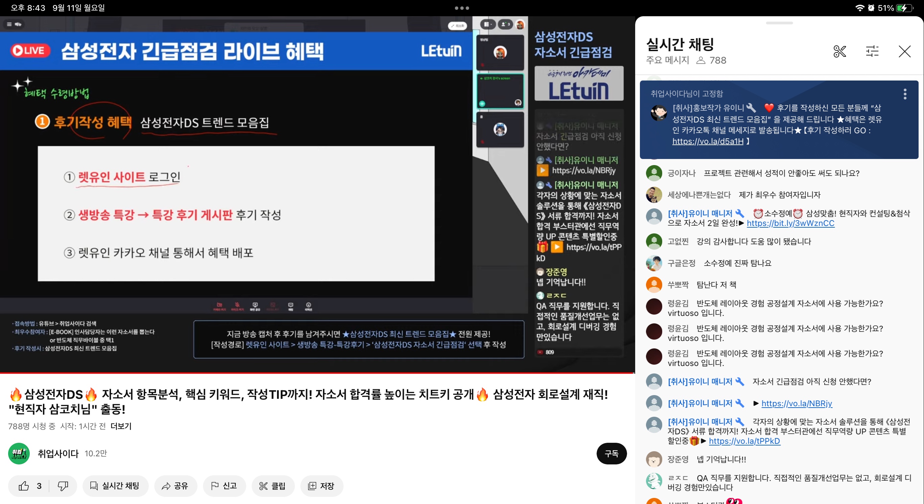The image size is (924, 504).
Task: Report the video with 신고 button
Action: [x=225, y=486]
